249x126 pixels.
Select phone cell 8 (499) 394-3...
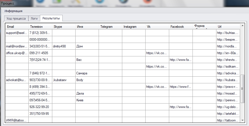[40, 87]
